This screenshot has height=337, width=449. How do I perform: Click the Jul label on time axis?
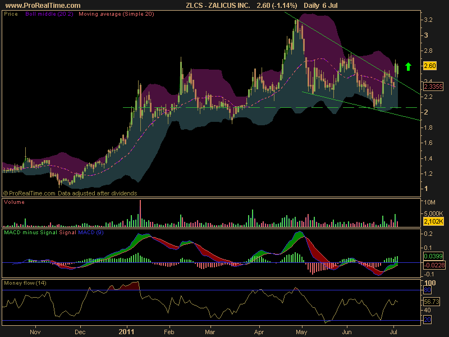point(394,332)
